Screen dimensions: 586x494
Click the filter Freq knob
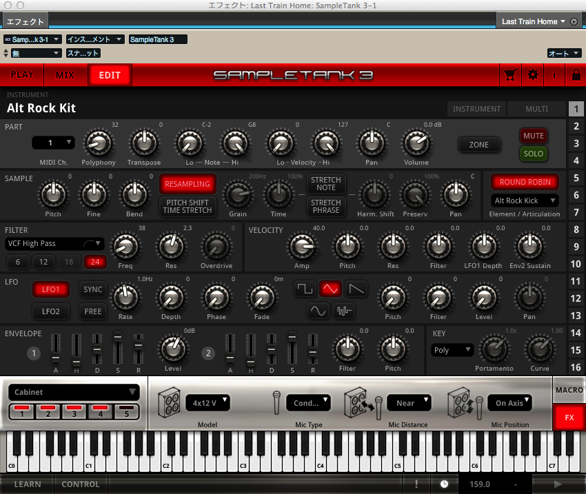click(125, 247)
